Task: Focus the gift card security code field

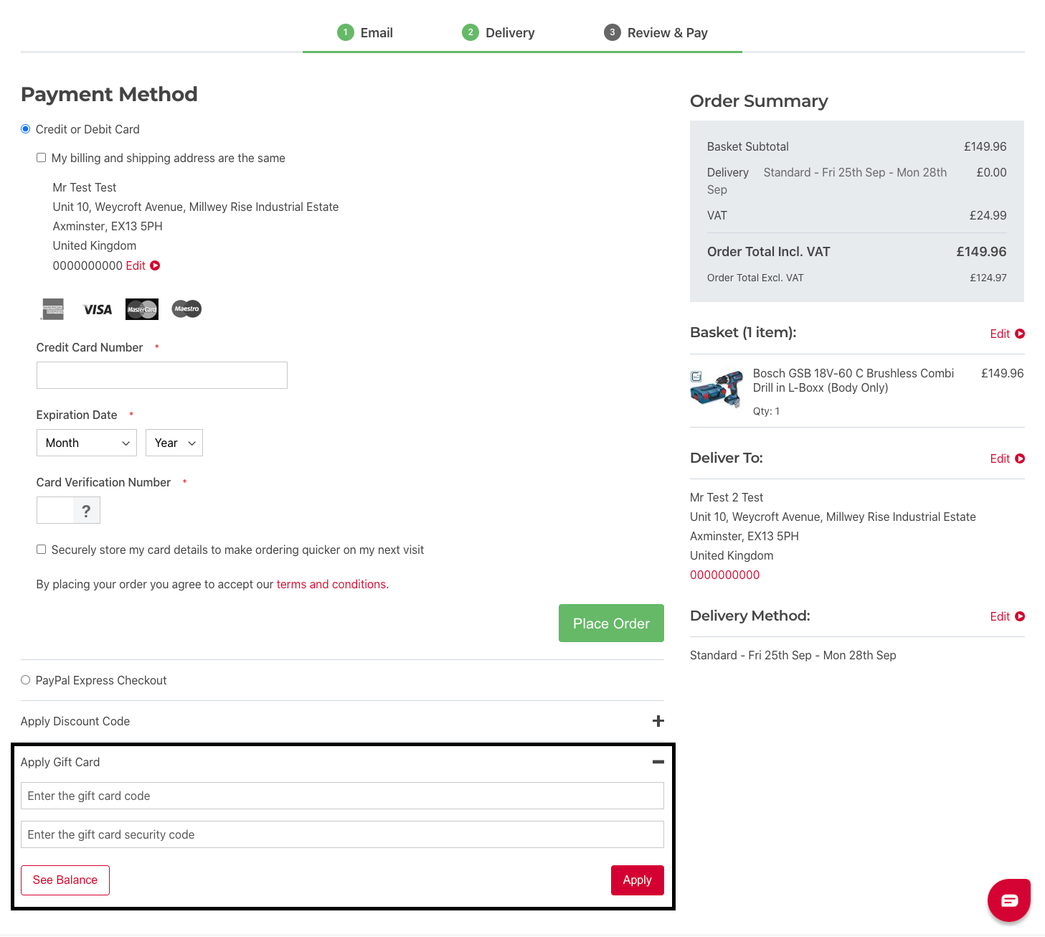Action: [x=342, y=834]
